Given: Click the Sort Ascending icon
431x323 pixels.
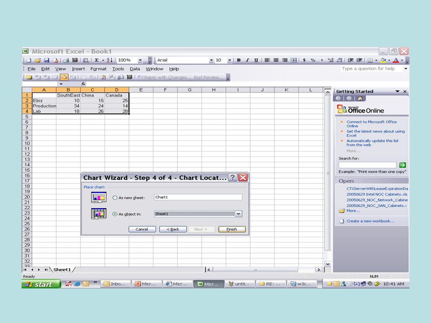Looking at the screenshot, I should (110, 60).
